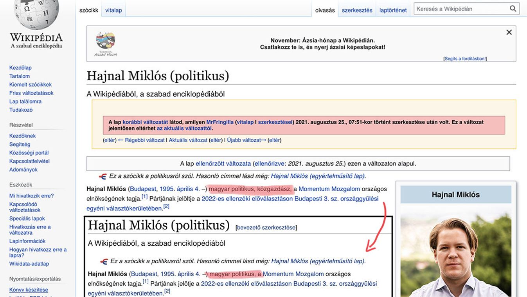Open Wikidata-adatlap link
527x297 pixels.
point(29,264)
